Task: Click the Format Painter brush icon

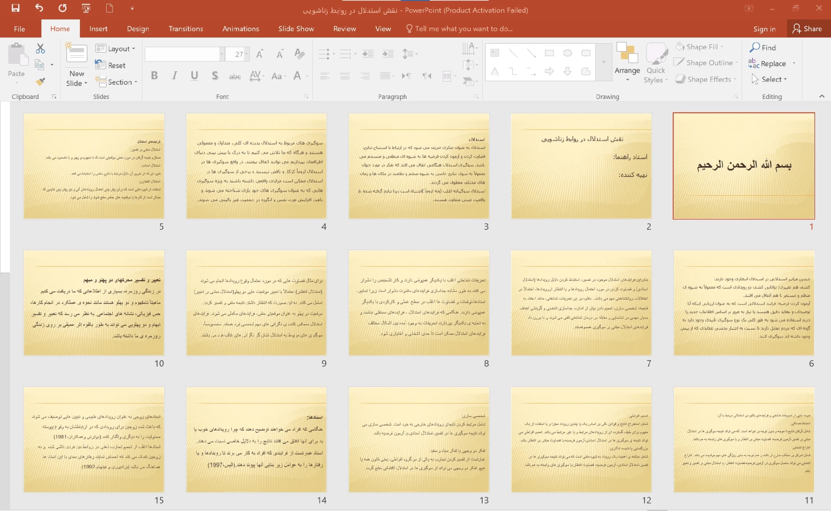Action: click(x=41, y=81)
